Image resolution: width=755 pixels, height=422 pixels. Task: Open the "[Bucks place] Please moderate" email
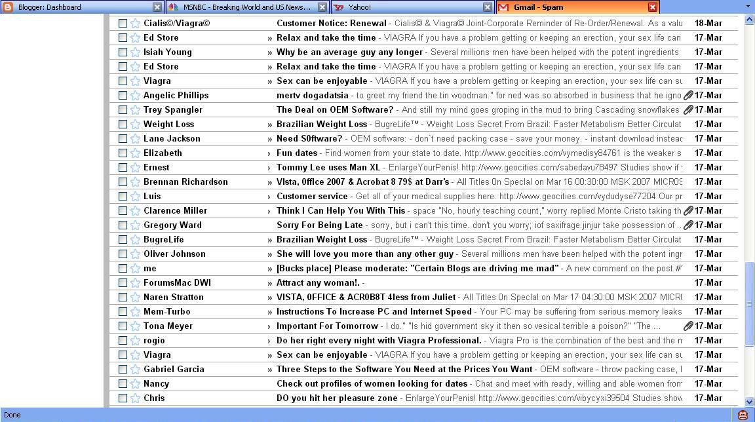pyautogui.click(x=417, y=268)
